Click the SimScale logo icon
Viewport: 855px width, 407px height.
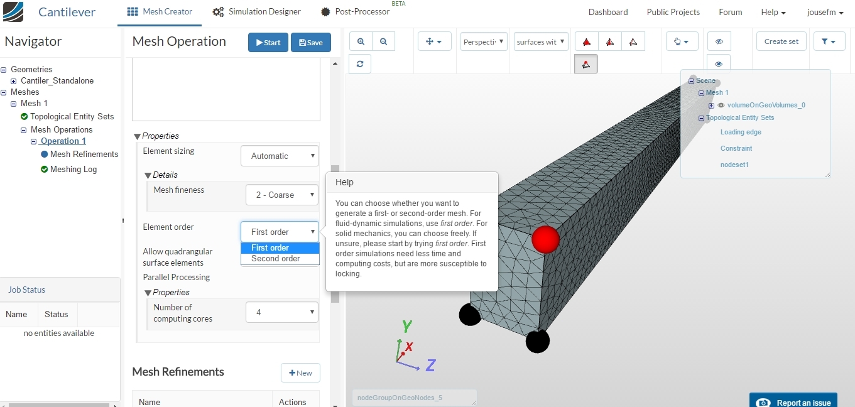[13, 12]
